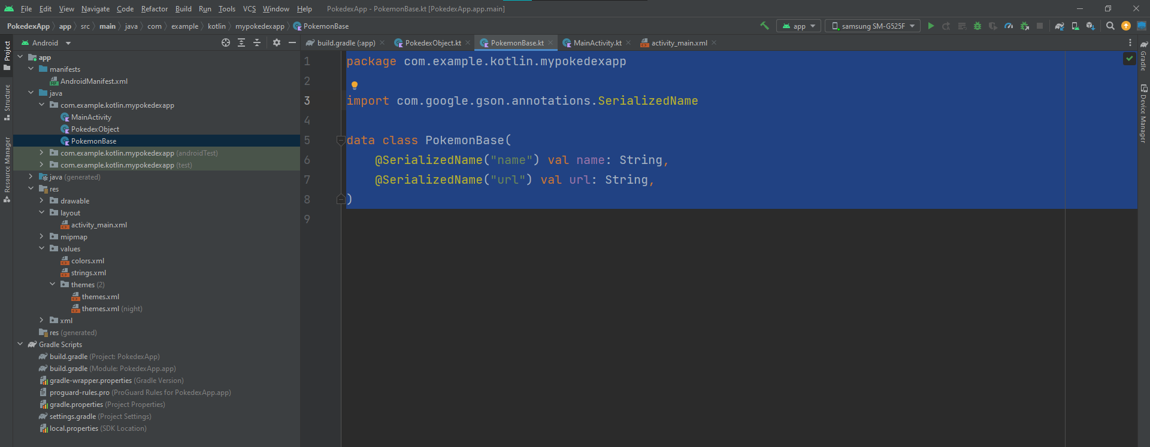The height and width of the screenshot is (447, 1150).
Task: Click the green Run app button
Action: coord(931,26)
